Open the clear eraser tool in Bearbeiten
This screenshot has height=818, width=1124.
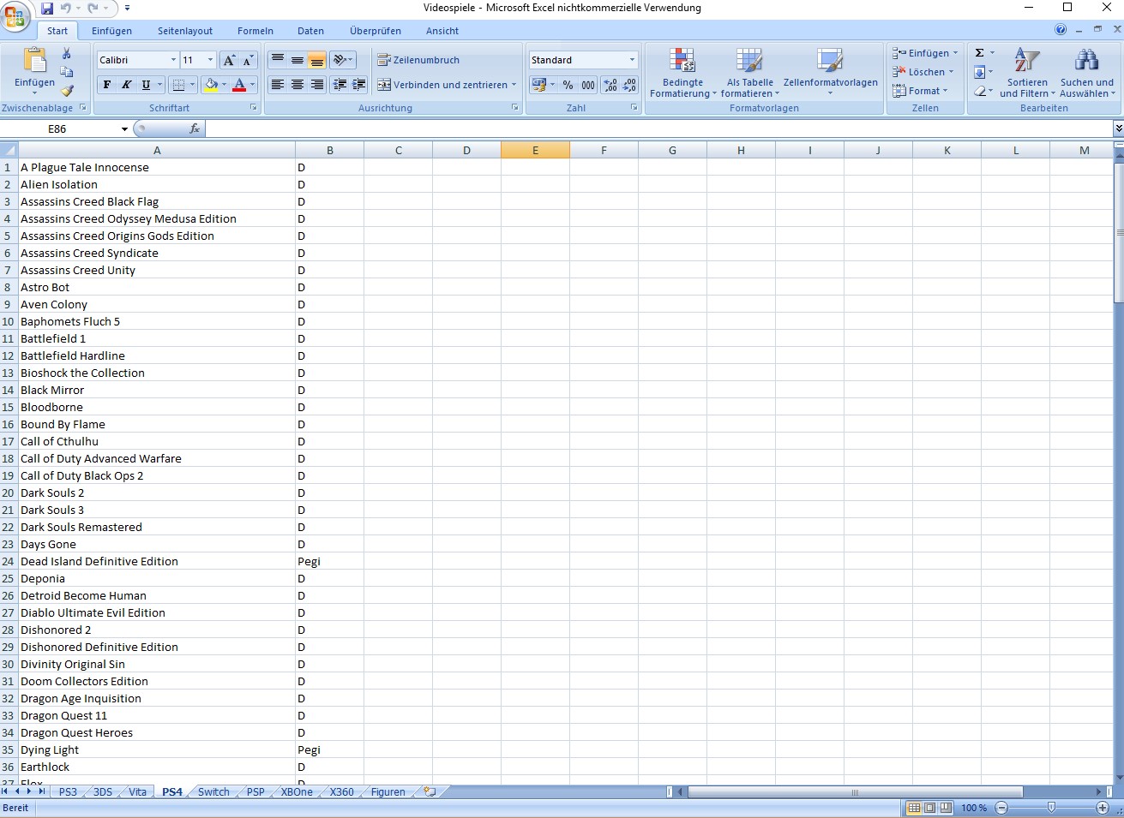980,91
